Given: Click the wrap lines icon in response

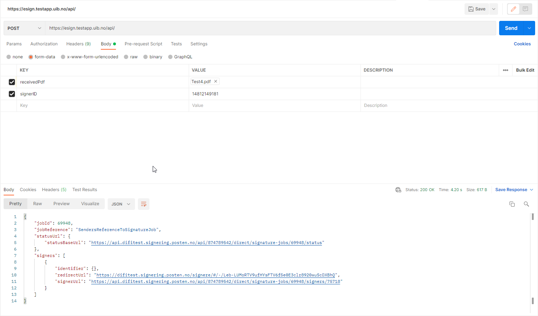Looking at the screenshot, I should 144,204.
